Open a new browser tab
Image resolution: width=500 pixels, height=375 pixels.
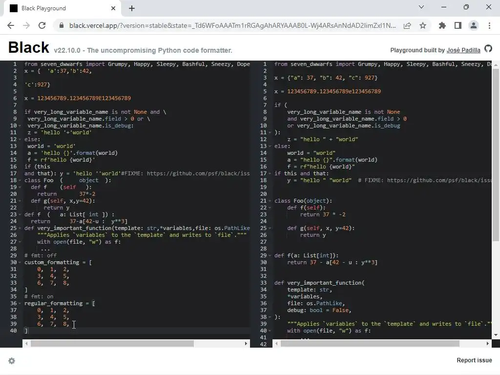tap(132, 8)
